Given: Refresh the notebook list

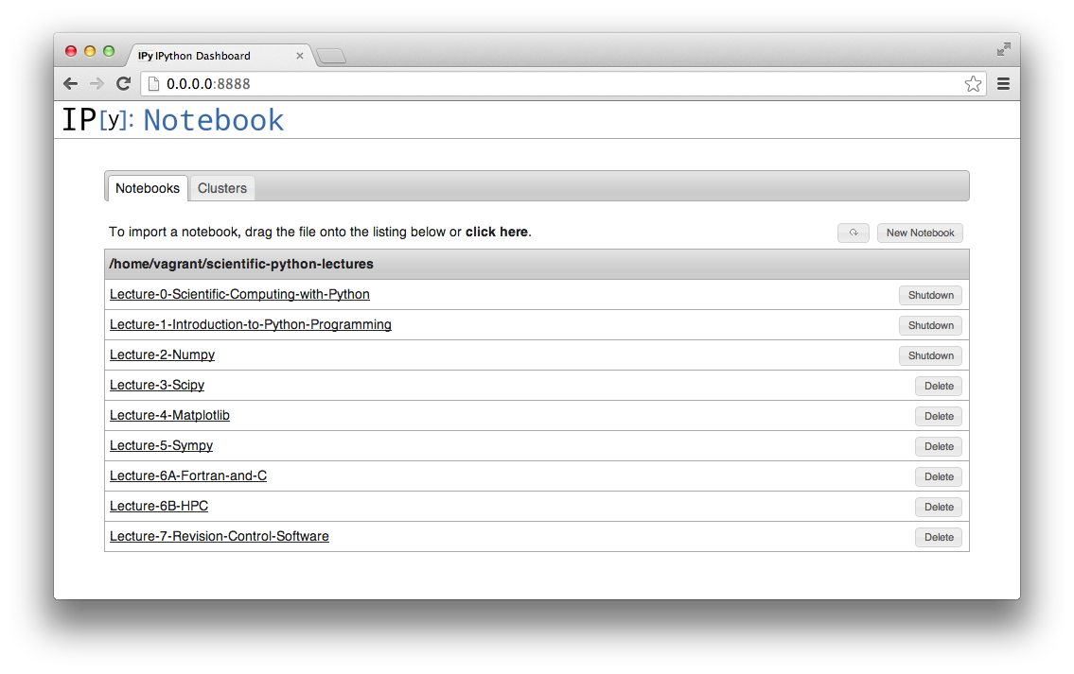Looking at the screenshot, I should pos(853,233).
